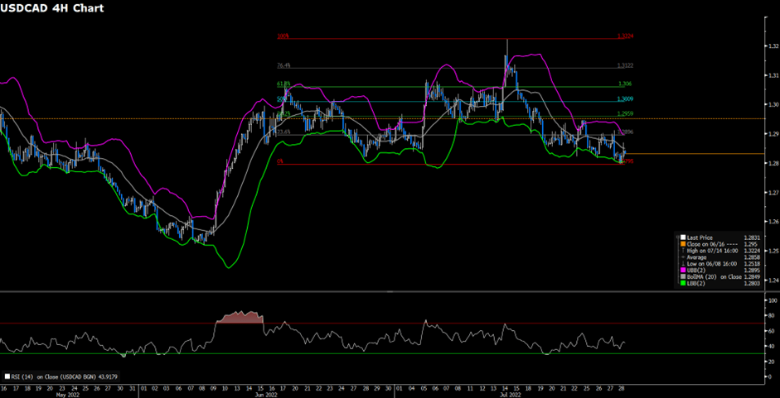Select the 100% Fibonacci level label
Screen dimensions: 780x398
point(281,37)
